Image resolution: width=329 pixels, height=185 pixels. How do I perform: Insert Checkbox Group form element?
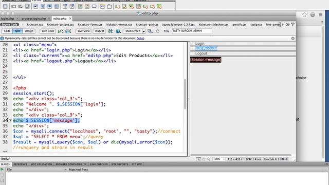coord(43,7)
